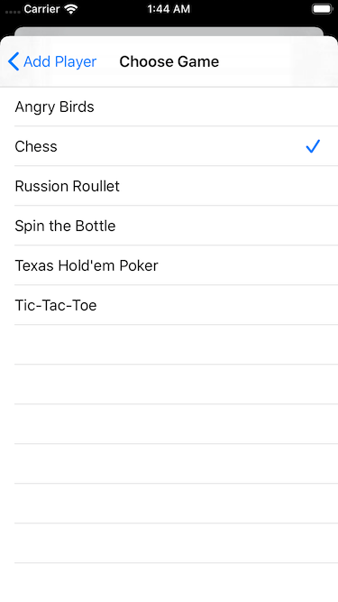
Task: Tap the blue checkmark beside Chess
Action: tap(313, 146)
